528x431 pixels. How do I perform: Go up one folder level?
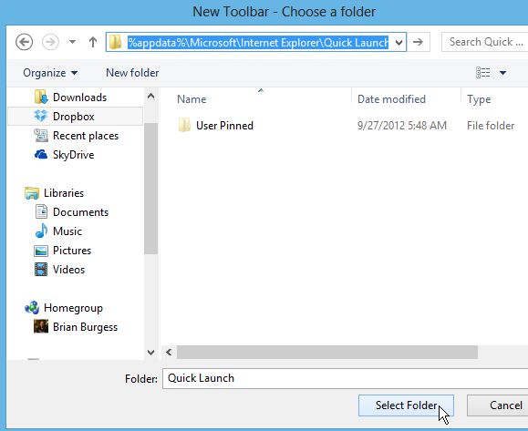(x=93, y=42)
